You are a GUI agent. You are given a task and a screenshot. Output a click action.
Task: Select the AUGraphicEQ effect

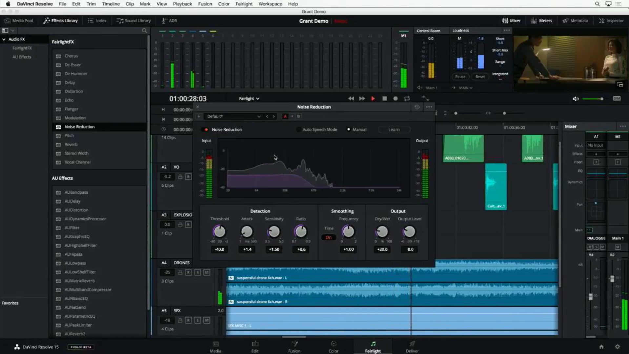click(99, 237)
